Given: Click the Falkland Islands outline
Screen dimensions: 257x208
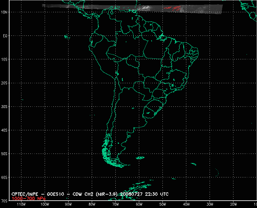Looking at the screenshot, I should pyautogui.click(x=140, y=158).
